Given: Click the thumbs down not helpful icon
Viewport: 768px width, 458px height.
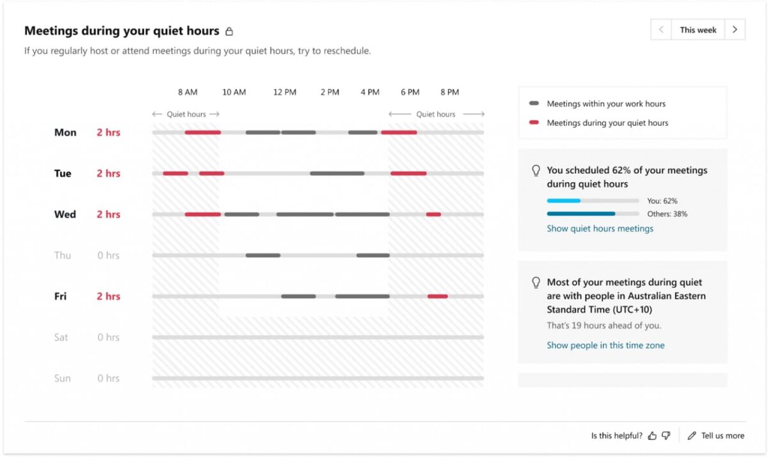Looking at the screenshot, I should point(666,436).
